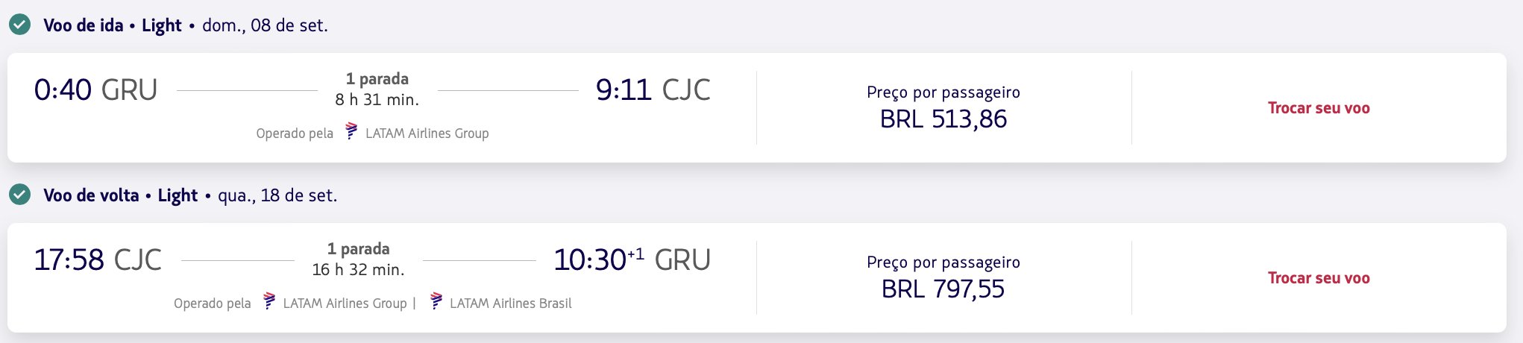1523x343 pixels.
Task: Change return flight via Trocar seu voo
Action: [x=1319, y=278]
